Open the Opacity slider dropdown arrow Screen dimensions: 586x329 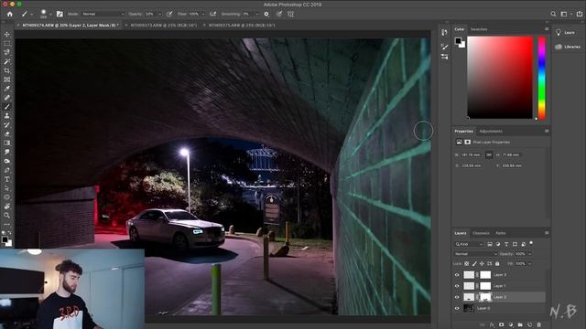click(159, 14)
